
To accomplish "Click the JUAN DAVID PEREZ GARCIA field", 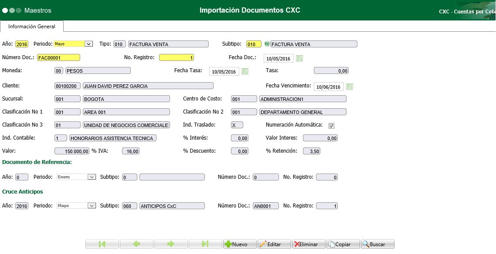I will click(x=148, y=86).
